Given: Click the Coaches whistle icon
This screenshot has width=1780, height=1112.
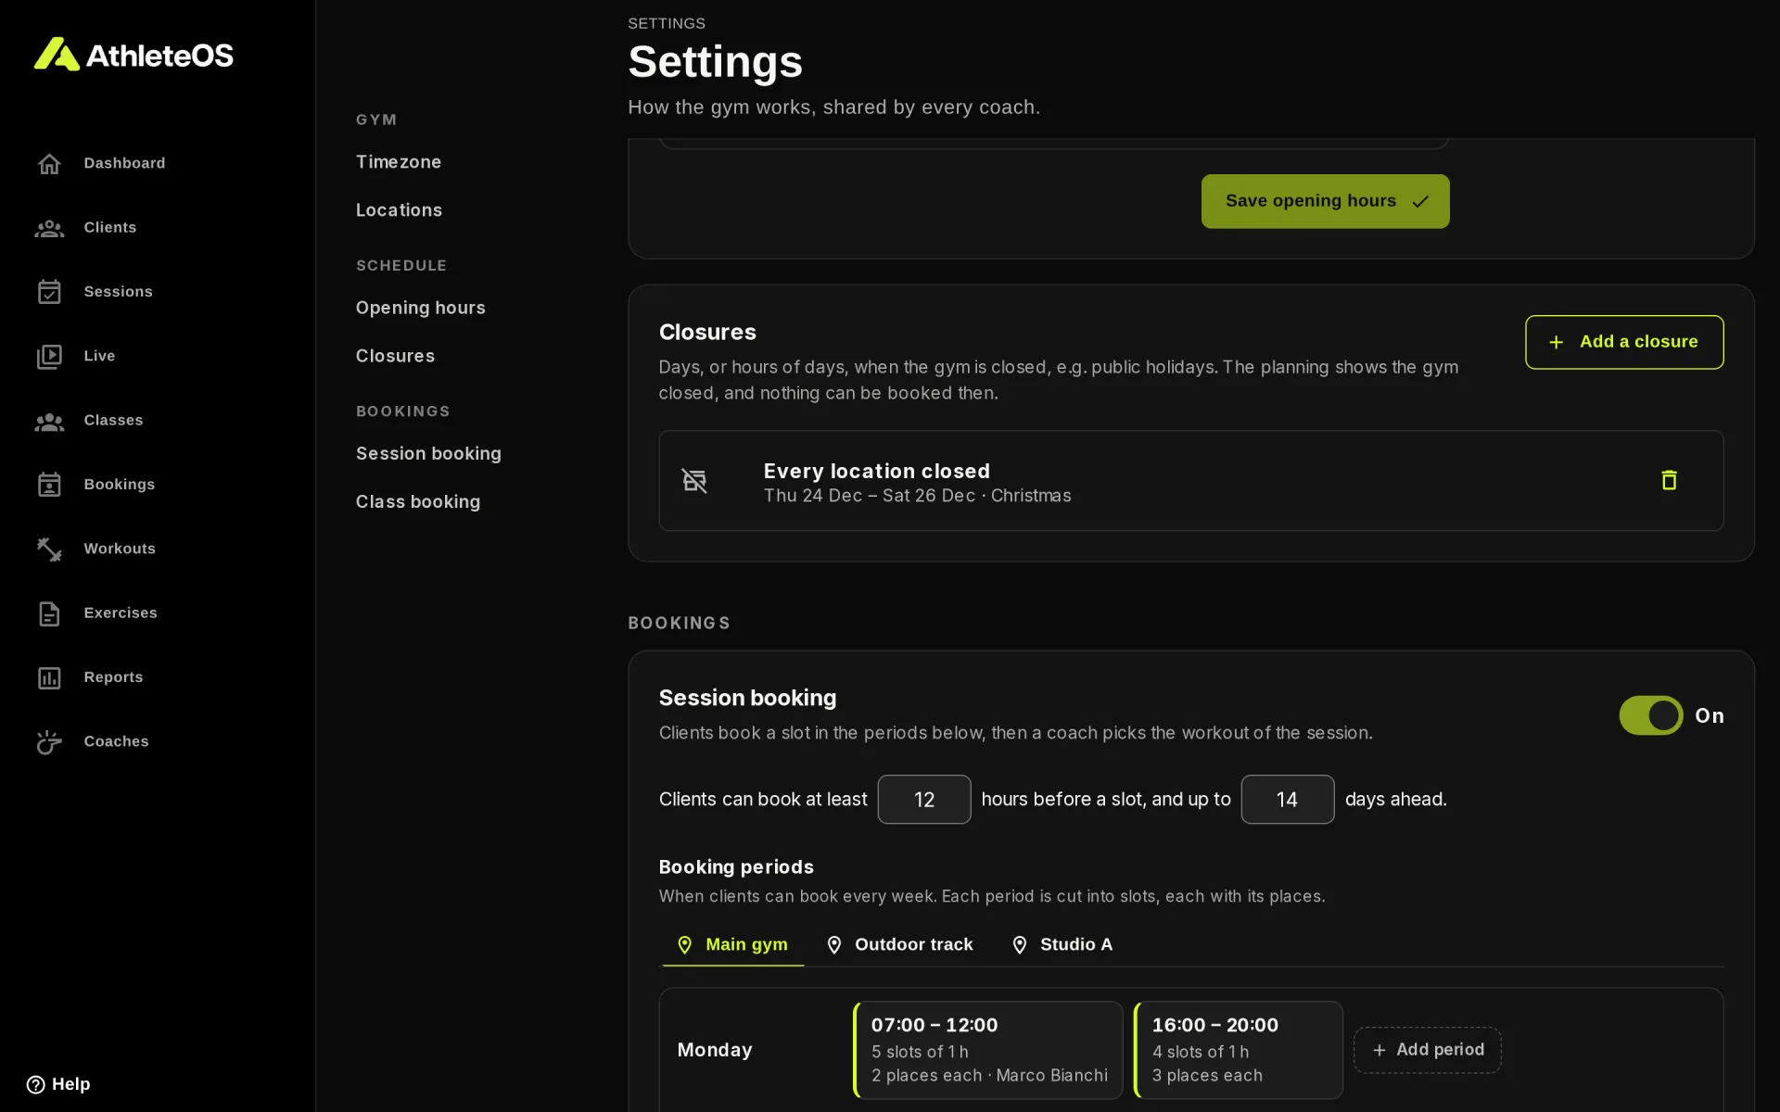Looking at the screenshot, I should (x=49, y=742).
